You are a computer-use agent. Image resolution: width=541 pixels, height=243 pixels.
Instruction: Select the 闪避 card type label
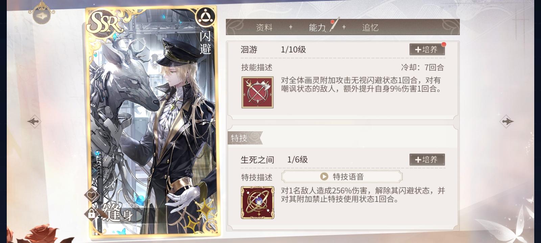tap(205, 42)
